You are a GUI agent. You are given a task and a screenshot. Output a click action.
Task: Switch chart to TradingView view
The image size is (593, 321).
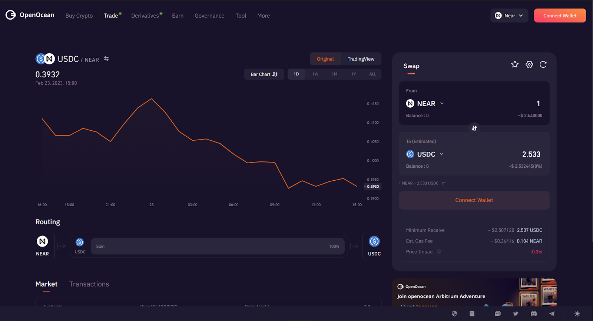click(x=361, y=59)
